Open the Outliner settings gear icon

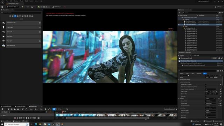tap(222, 13)
